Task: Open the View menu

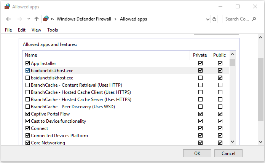Action: coord(36,30)
